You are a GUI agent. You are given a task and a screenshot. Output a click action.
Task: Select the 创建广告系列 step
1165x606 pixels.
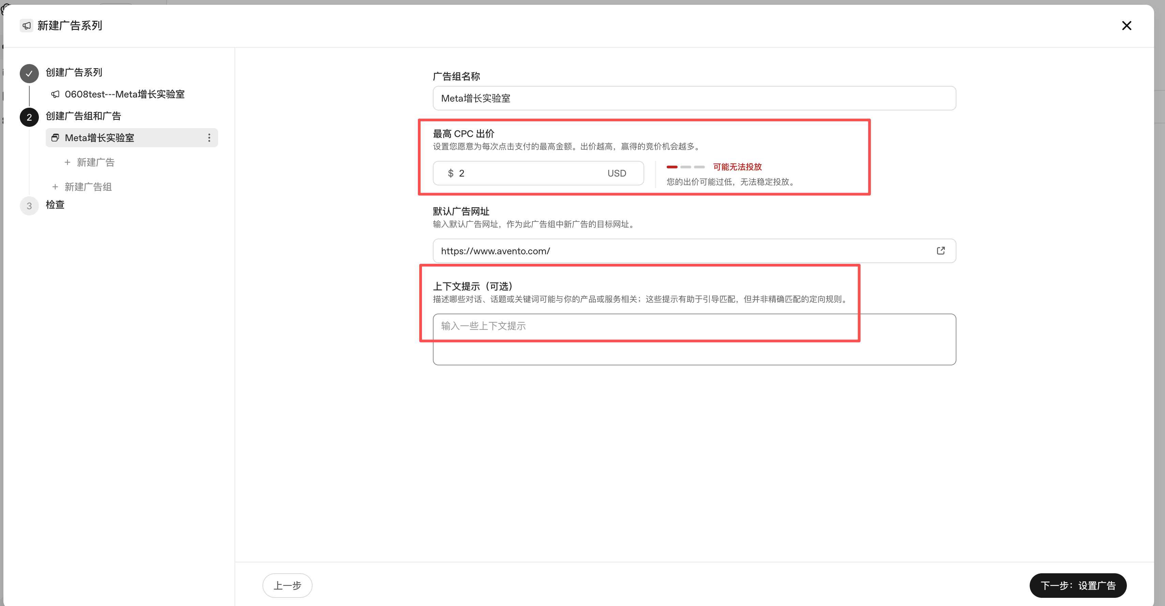74,72
